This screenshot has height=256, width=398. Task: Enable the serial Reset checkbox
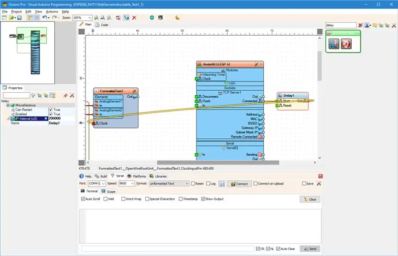(x=193, y=184)
